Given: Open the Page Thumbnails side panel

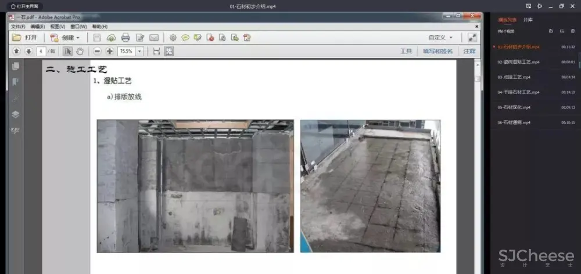Looking at the screenshot, I should 16,67.
